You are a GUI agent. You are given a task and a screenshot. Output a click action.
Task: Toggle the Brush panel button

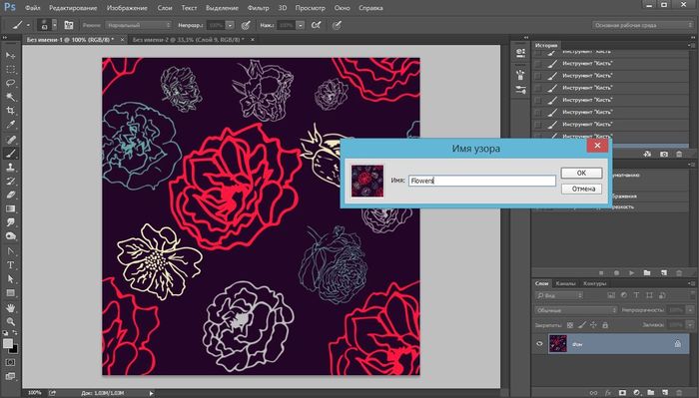(69, 25)
